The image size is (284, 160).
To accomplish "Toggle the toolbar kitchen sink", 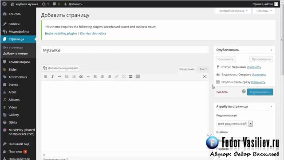I will pos(138,76).
